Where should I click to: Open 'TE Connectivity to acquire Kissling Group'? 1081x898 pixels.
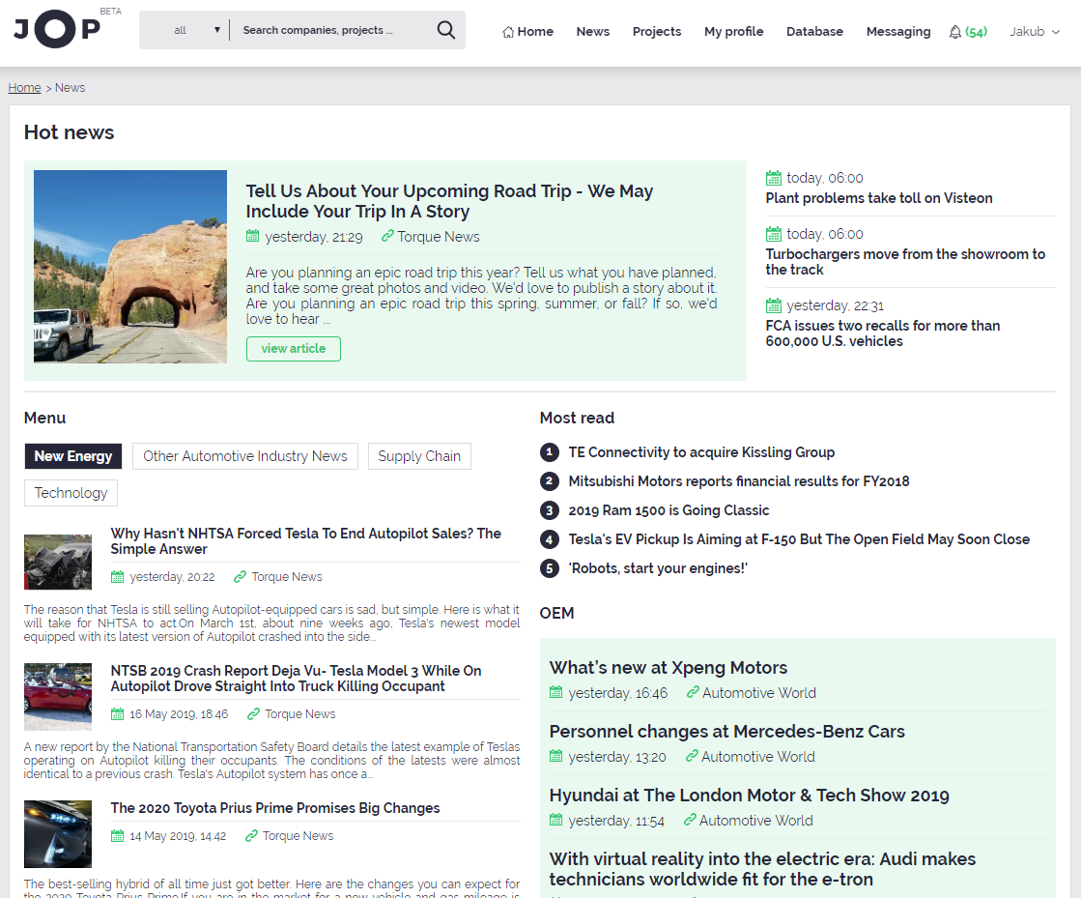(x=701, y=452)
